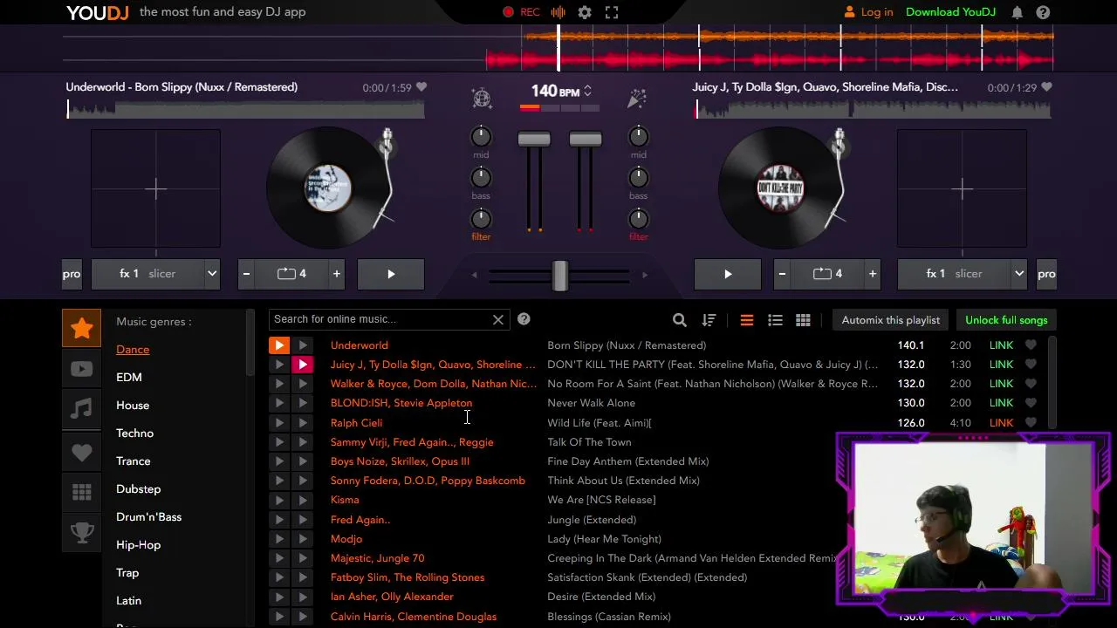Start recording with the REC button

tap(521, 12)
